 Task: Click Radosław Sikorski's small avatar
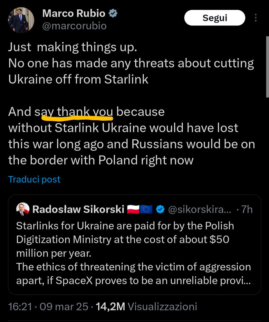pos(23,210)
